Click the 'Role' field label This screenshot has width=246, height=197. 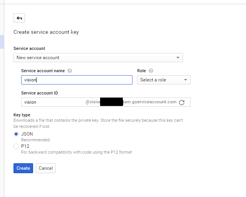click(x=141, y=71)
